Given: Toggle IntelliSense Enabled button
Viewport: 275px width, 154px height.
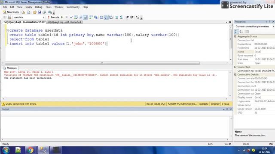Looking at the screenshot, I should 85,17.
